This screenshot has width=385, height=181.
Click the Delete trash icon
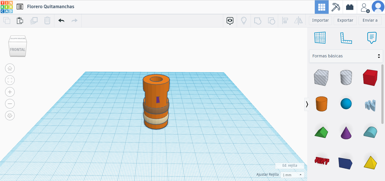[47, 21]
